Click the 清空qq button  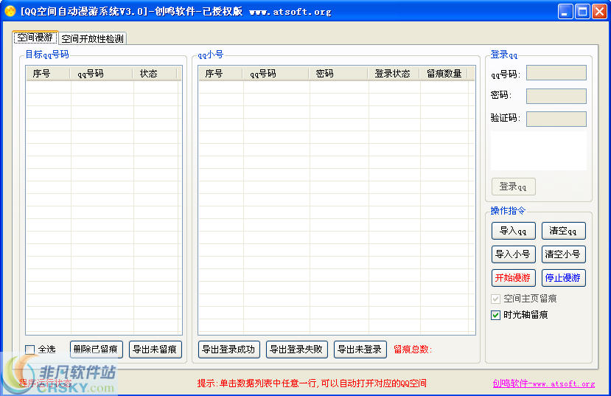click(563, 231)
